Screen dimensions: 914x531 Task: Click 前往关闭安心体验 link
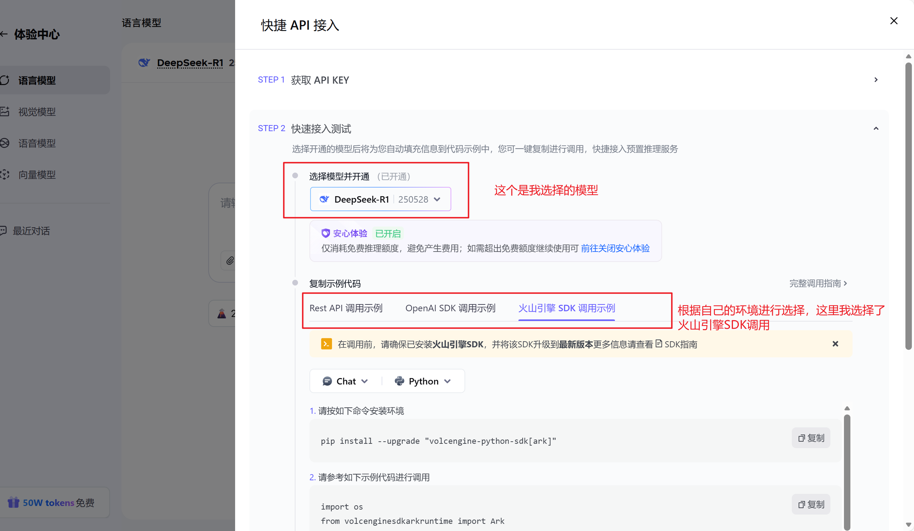point(615,248)
